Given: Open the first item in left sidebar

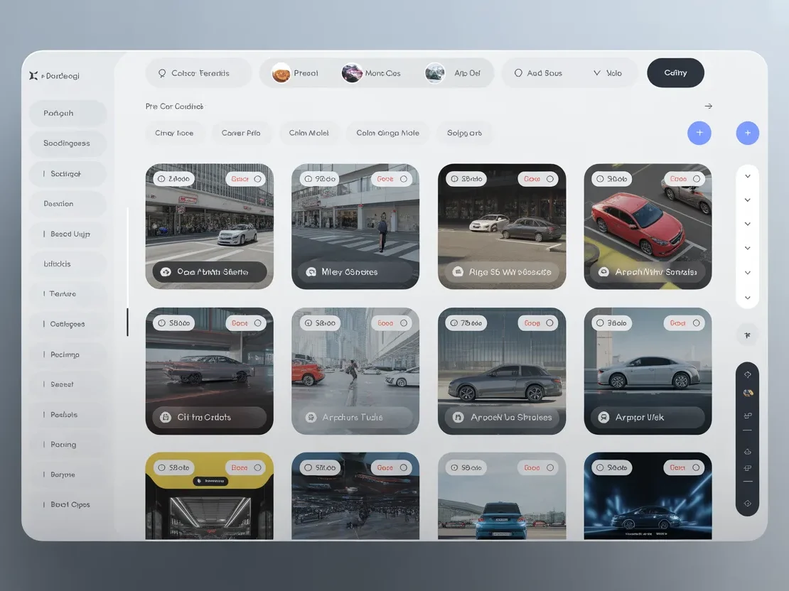Looking at the screenshot, I should pyautogui.click(x=68, y=114).
